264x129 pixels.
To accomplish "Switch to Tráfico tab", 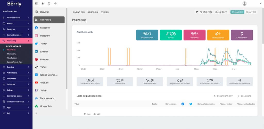I will coord(105,12).
